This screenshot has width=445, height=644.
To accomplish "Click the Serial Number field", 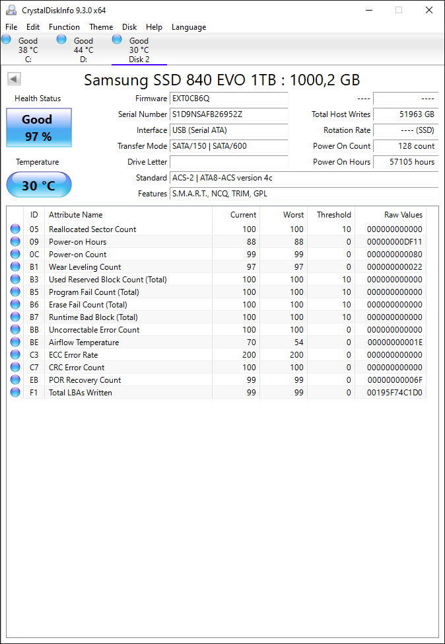I will click(229, 114).
